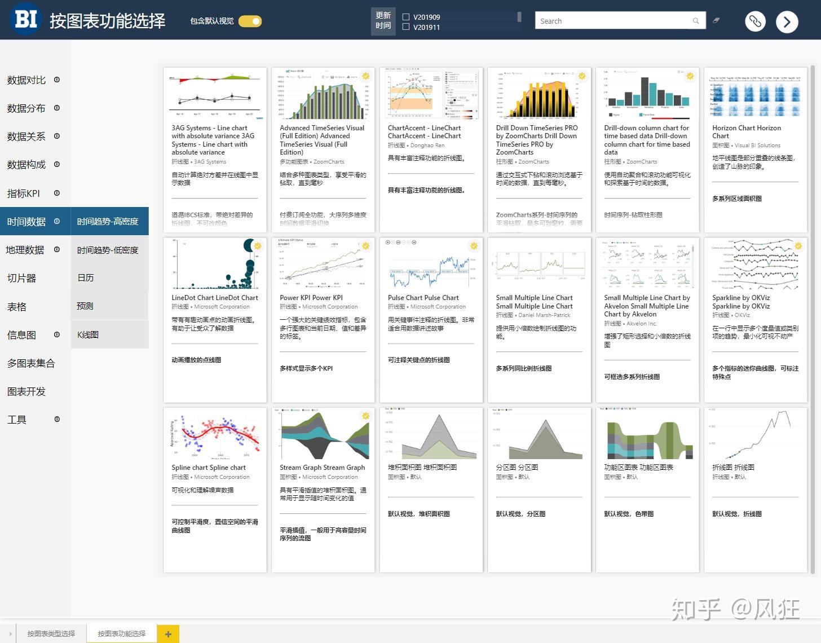Check the V201909 checkbox
This screenshot has width=821, height=643.
pyautogui.click(x=406, y=17)
